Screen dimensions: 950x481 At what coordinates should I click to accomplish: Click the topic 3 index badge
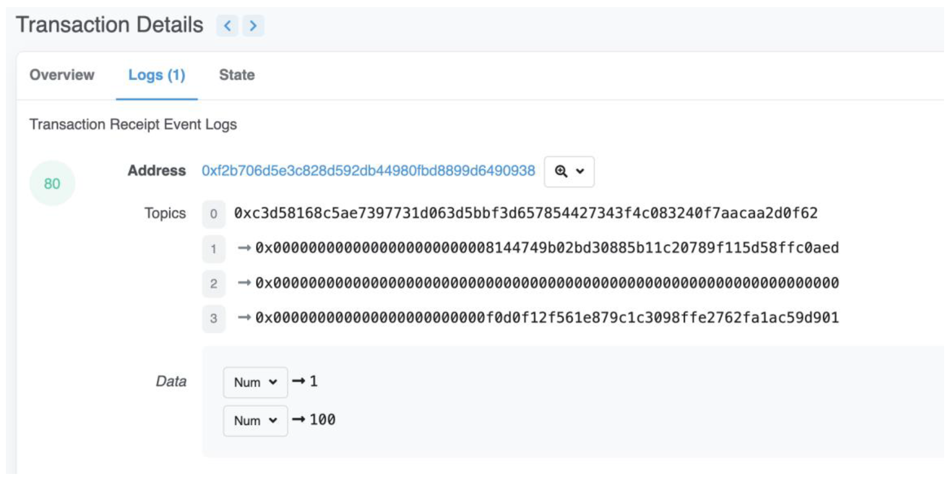click(214, 318)
